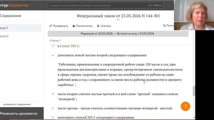This screenshot has width=214, height=120.
Task: Click the vertical scrollbar thumb
Action: (x=194, y=91)
